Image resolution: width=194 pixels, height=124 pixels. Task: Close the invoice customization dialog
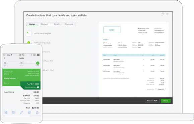167,14
